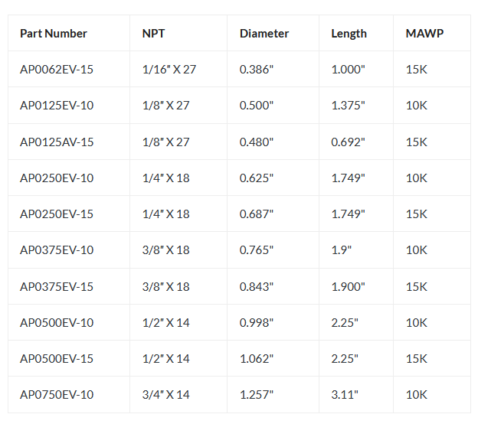Click the 1.375" length value
The image size is (478, 424).
348,106
